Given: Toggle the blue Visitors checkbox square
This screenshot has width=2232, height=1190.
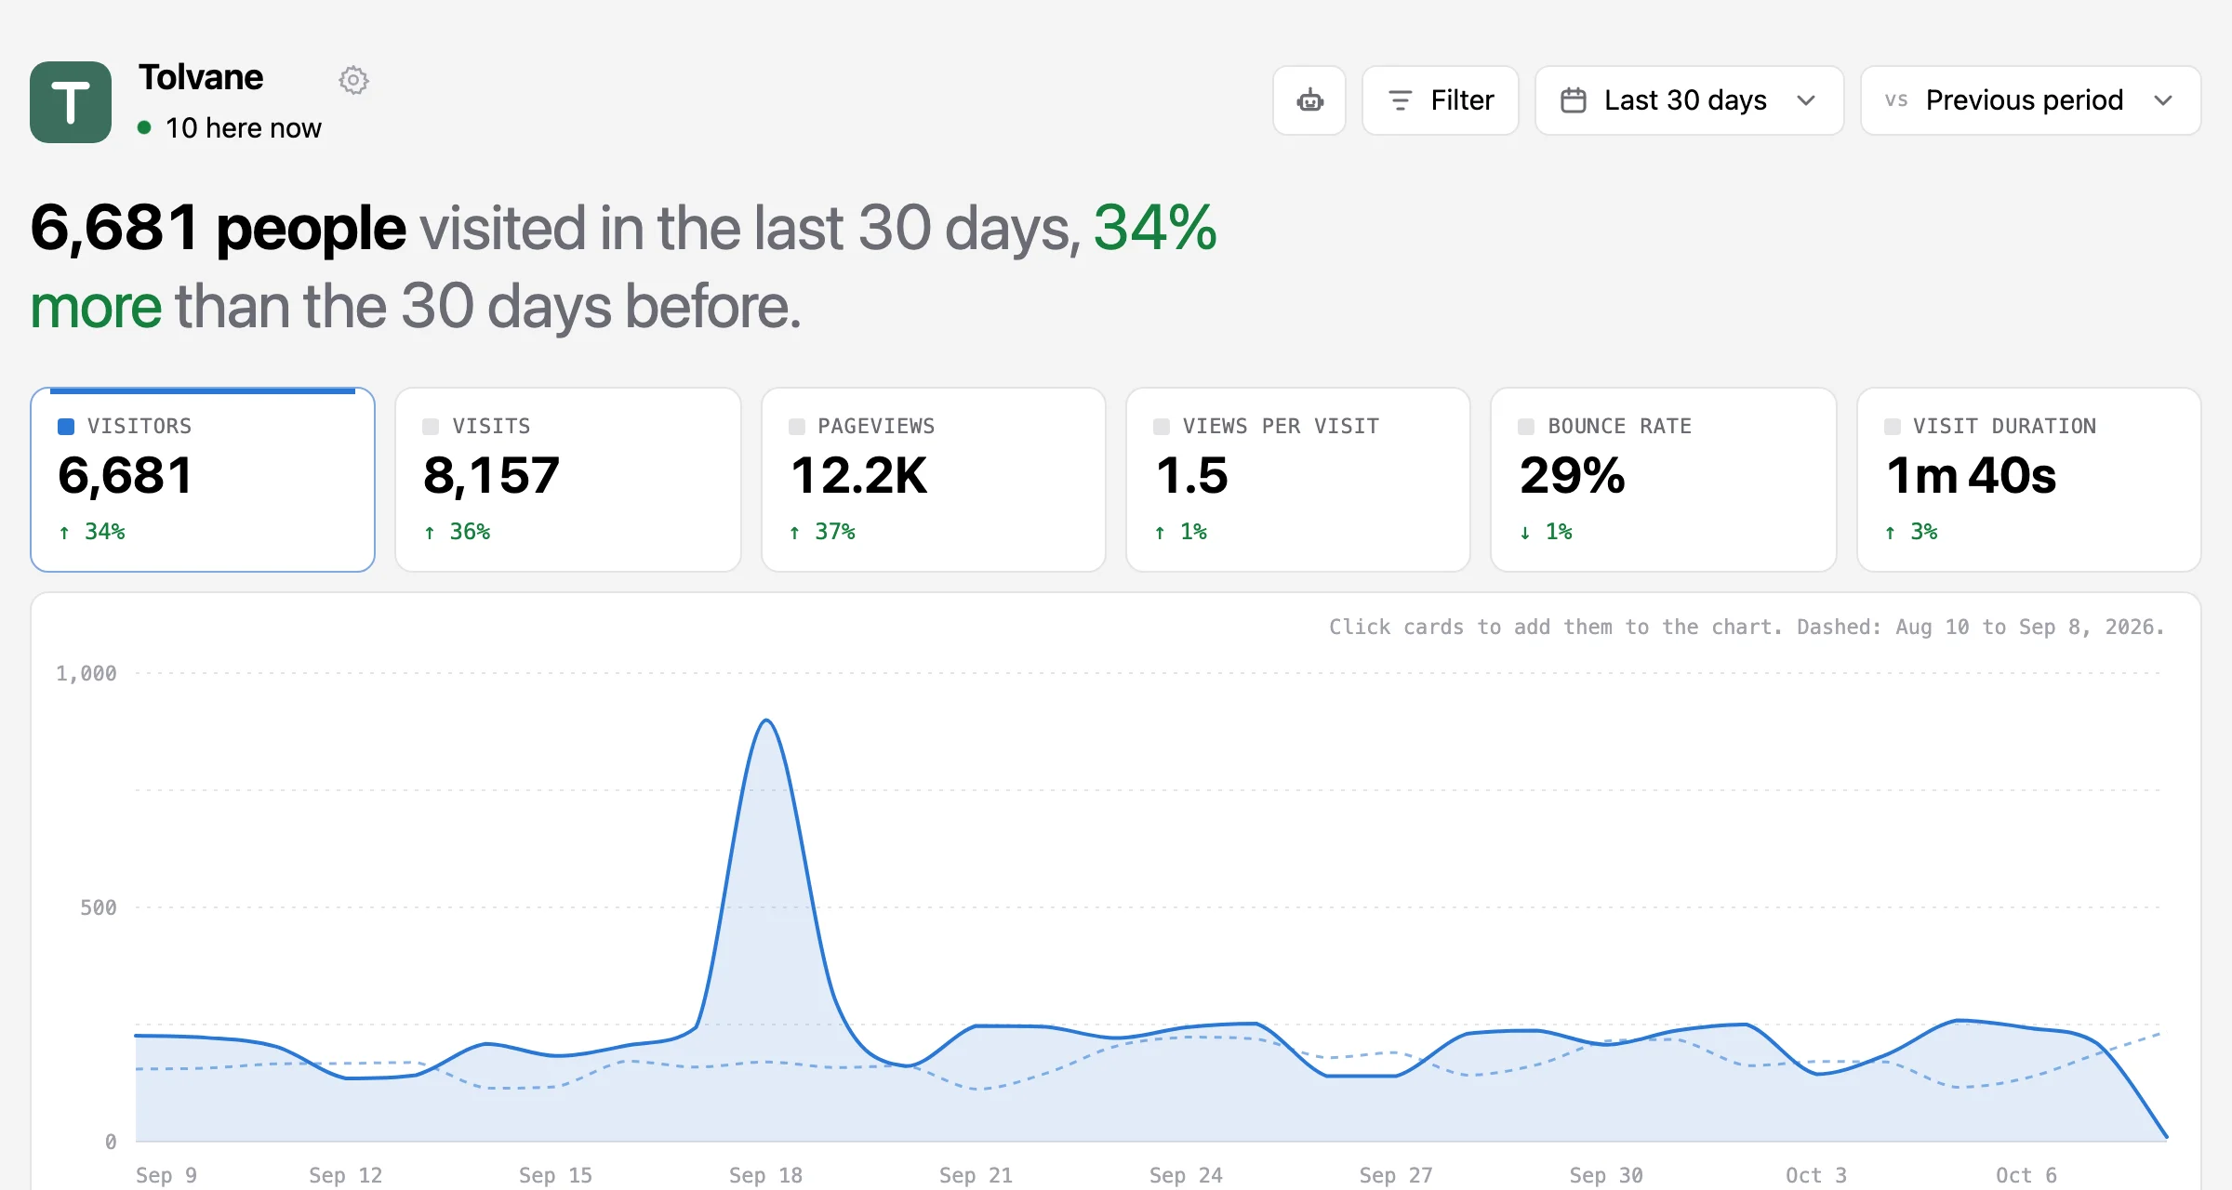Looking at the screenshot, I should [66, 427].
